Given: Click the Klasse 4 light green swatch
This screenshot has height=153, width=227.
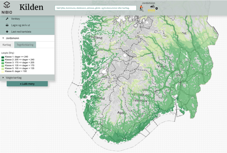Looking at the screenshot, I should coord(3,66).
